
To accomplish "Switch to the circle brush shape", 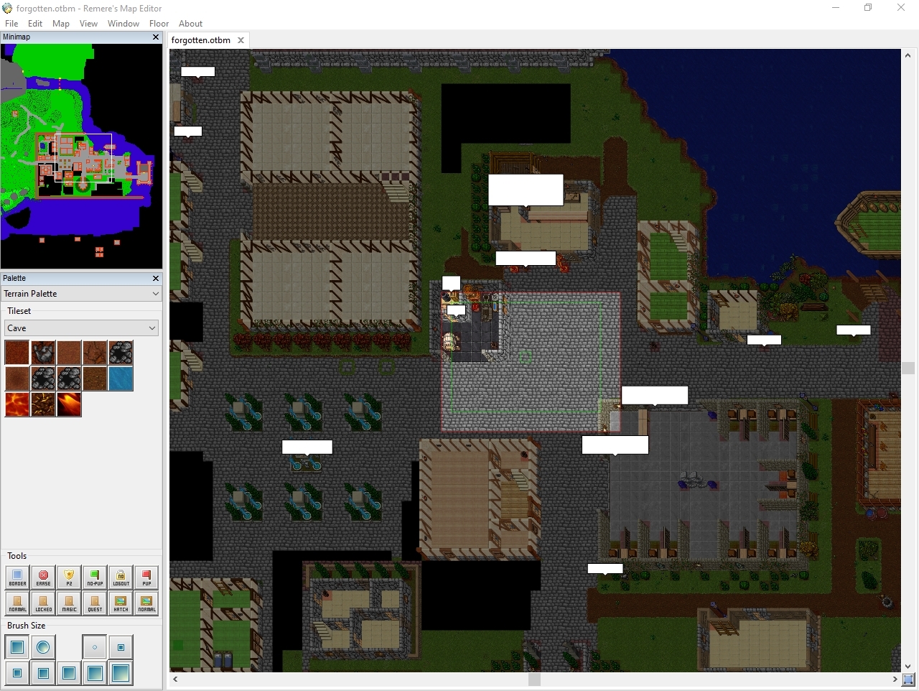I will (43, 647).
